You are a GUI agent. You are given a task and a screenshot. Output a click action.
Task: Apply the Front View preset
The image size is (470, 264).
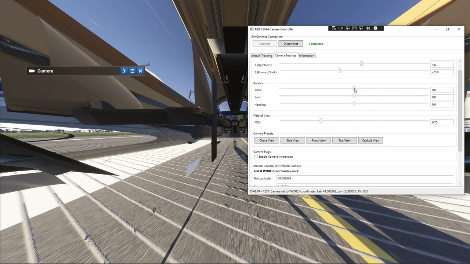coord(319,140)
